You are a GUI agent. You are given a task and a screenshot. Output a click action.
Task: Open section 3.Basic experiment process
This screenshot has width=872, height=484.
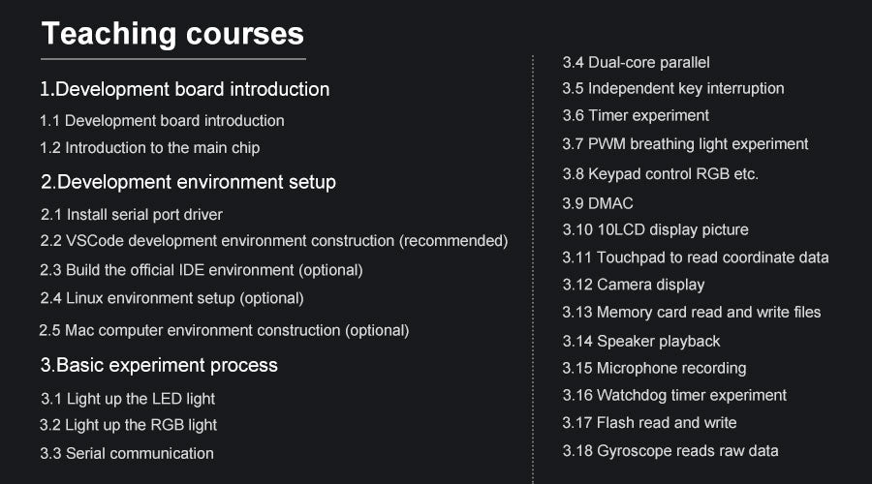click(159, 365)
